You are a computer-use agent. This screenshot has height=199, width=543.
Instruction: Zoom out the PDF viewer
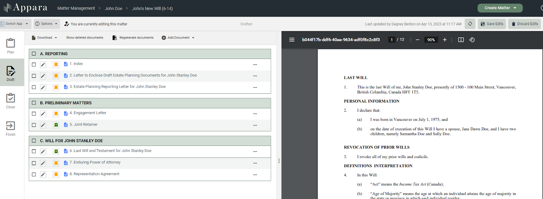[x=417, y=40]
